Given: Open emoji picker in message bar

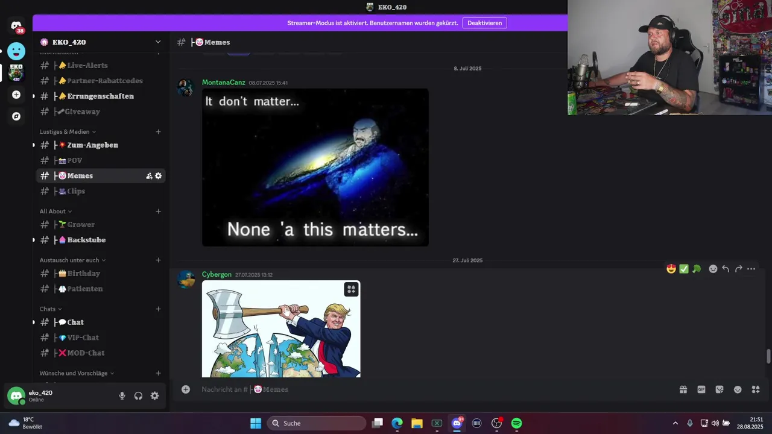Looking at the screenshot, I should [738, 389].
